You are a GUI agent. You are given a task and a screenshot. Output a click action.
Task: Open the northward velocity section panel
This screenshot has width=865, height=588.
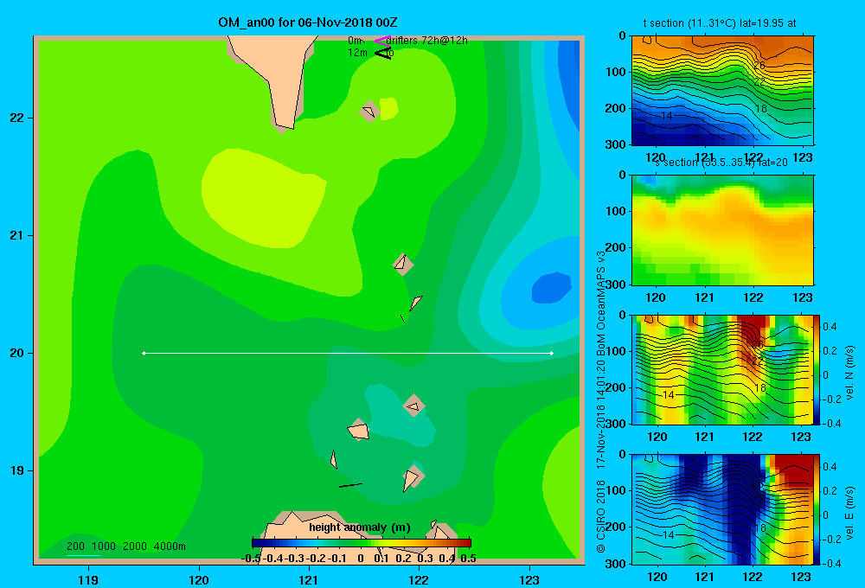722,369
